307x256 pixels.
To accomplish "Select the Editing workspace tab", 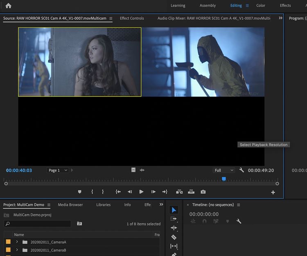I will pyautogui.click(x=236, y=5).
